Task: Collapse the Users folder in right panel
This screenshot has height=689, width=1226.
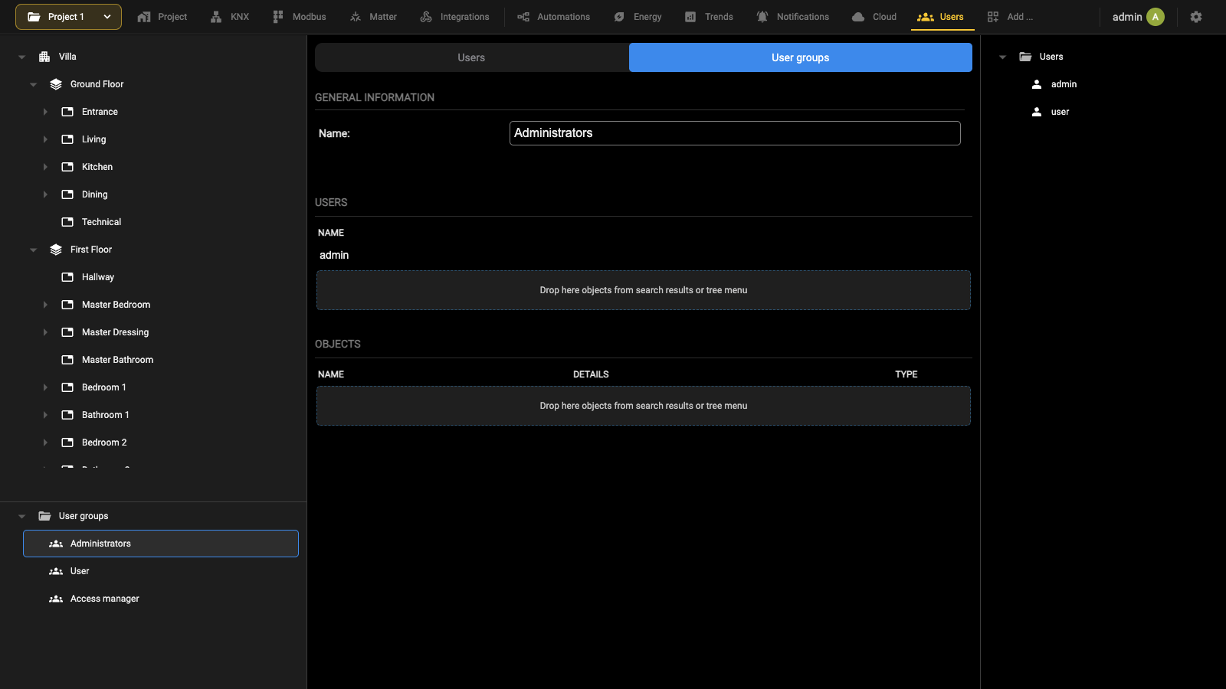Action: click(1002, 57)
